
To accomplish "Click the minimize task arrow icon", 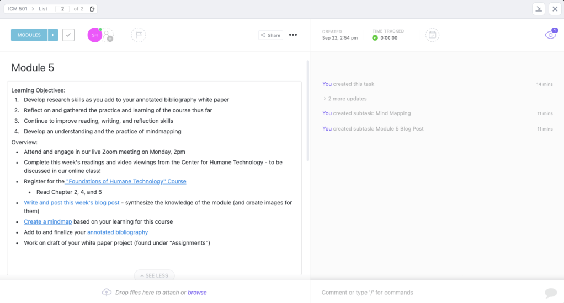I will pos(538,9).
